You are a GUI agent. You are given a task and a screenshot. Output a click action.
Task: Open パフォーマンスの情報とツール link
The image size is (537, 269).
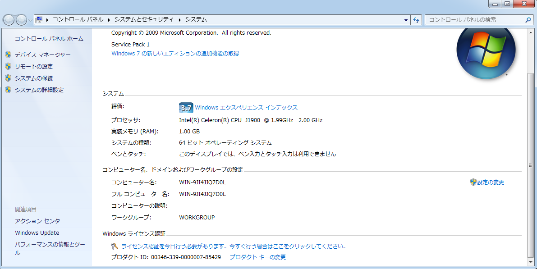click(50, 249)
